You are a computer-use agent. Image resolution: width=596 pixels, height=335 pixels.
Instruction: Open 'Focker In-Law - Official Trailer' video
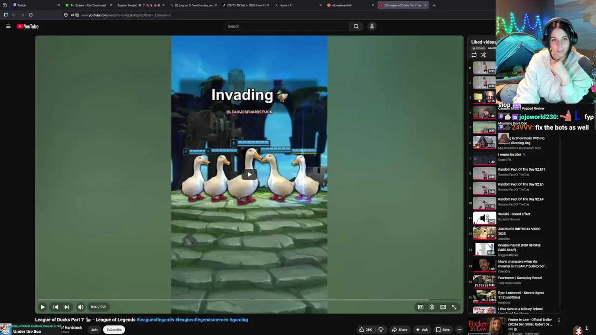click(x=530, y=322)
